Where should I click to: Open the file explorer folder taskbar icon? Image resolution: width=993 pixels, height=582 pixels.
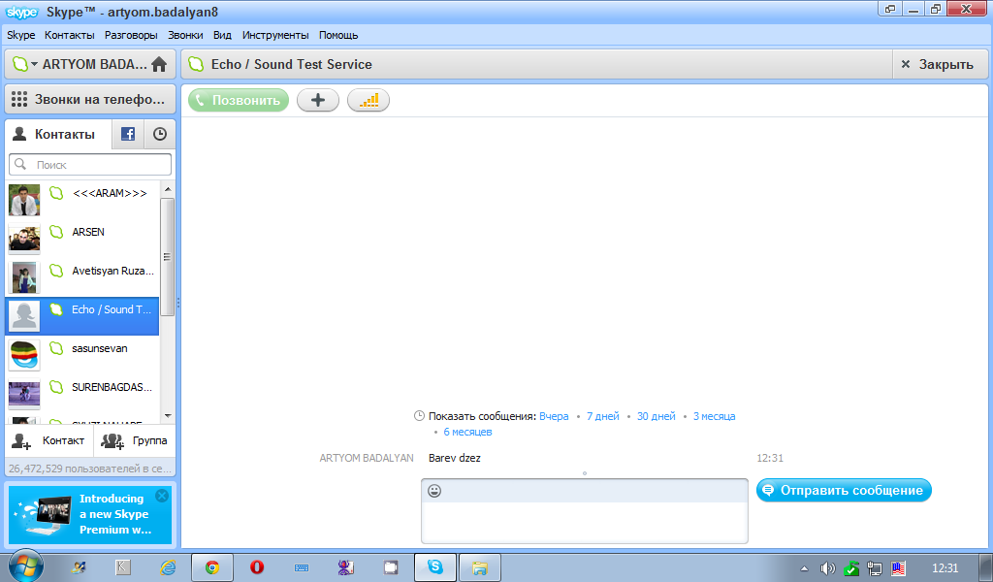[x=479, y=567]
